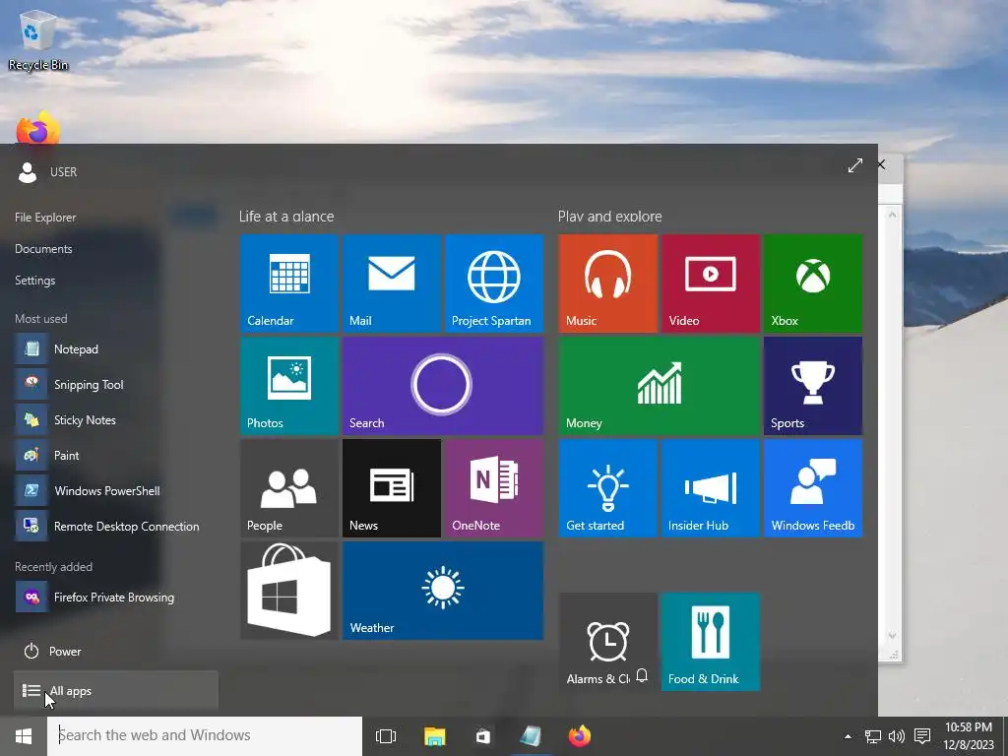The height and width of the screenshot is (756, 1008).
Task: Open the Store shopping bag tile
Action: pyautogui.click(x=289, y=591)
